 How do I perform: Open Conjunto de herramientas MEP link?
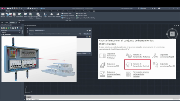[113, 65]
